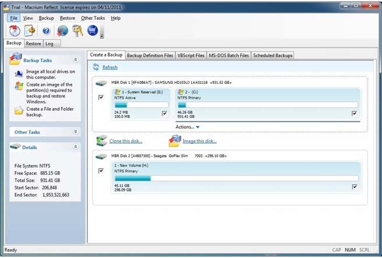Click the image all local drives icon
Viewport: 382px width, 258px height.
[19, 73]
